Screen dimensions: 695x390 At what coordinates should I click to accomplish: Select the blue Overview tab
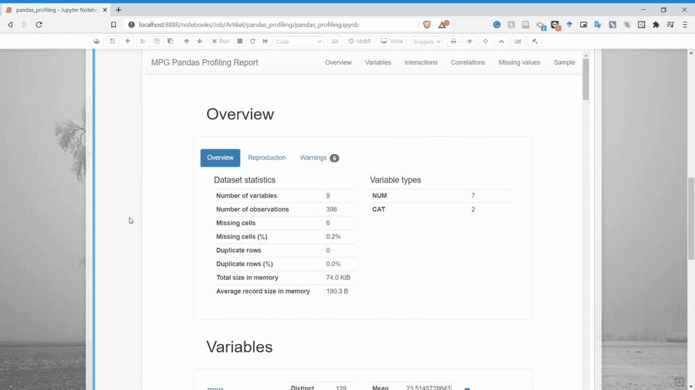tap(220, 158)
